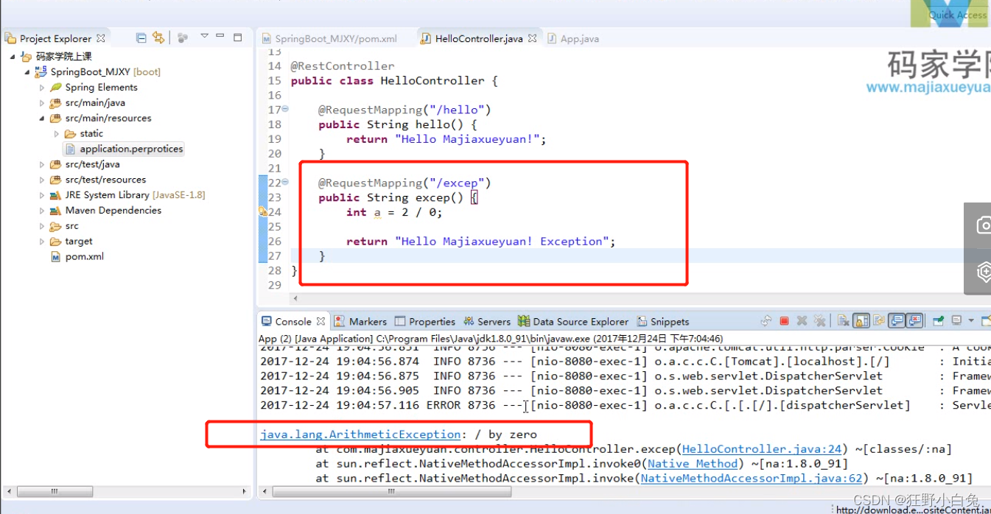
Task: Click the Remove Launch gray X icon
Action: pyautogui.click(x=802, y=320)
